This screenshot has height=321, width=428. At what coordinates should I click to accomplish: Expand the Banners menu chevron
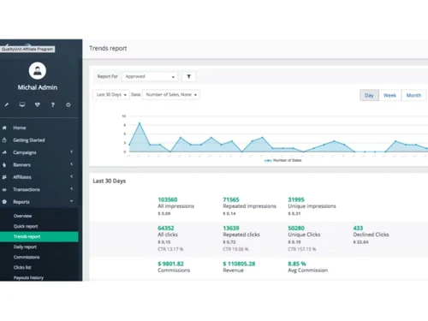[x=72, y=164]
